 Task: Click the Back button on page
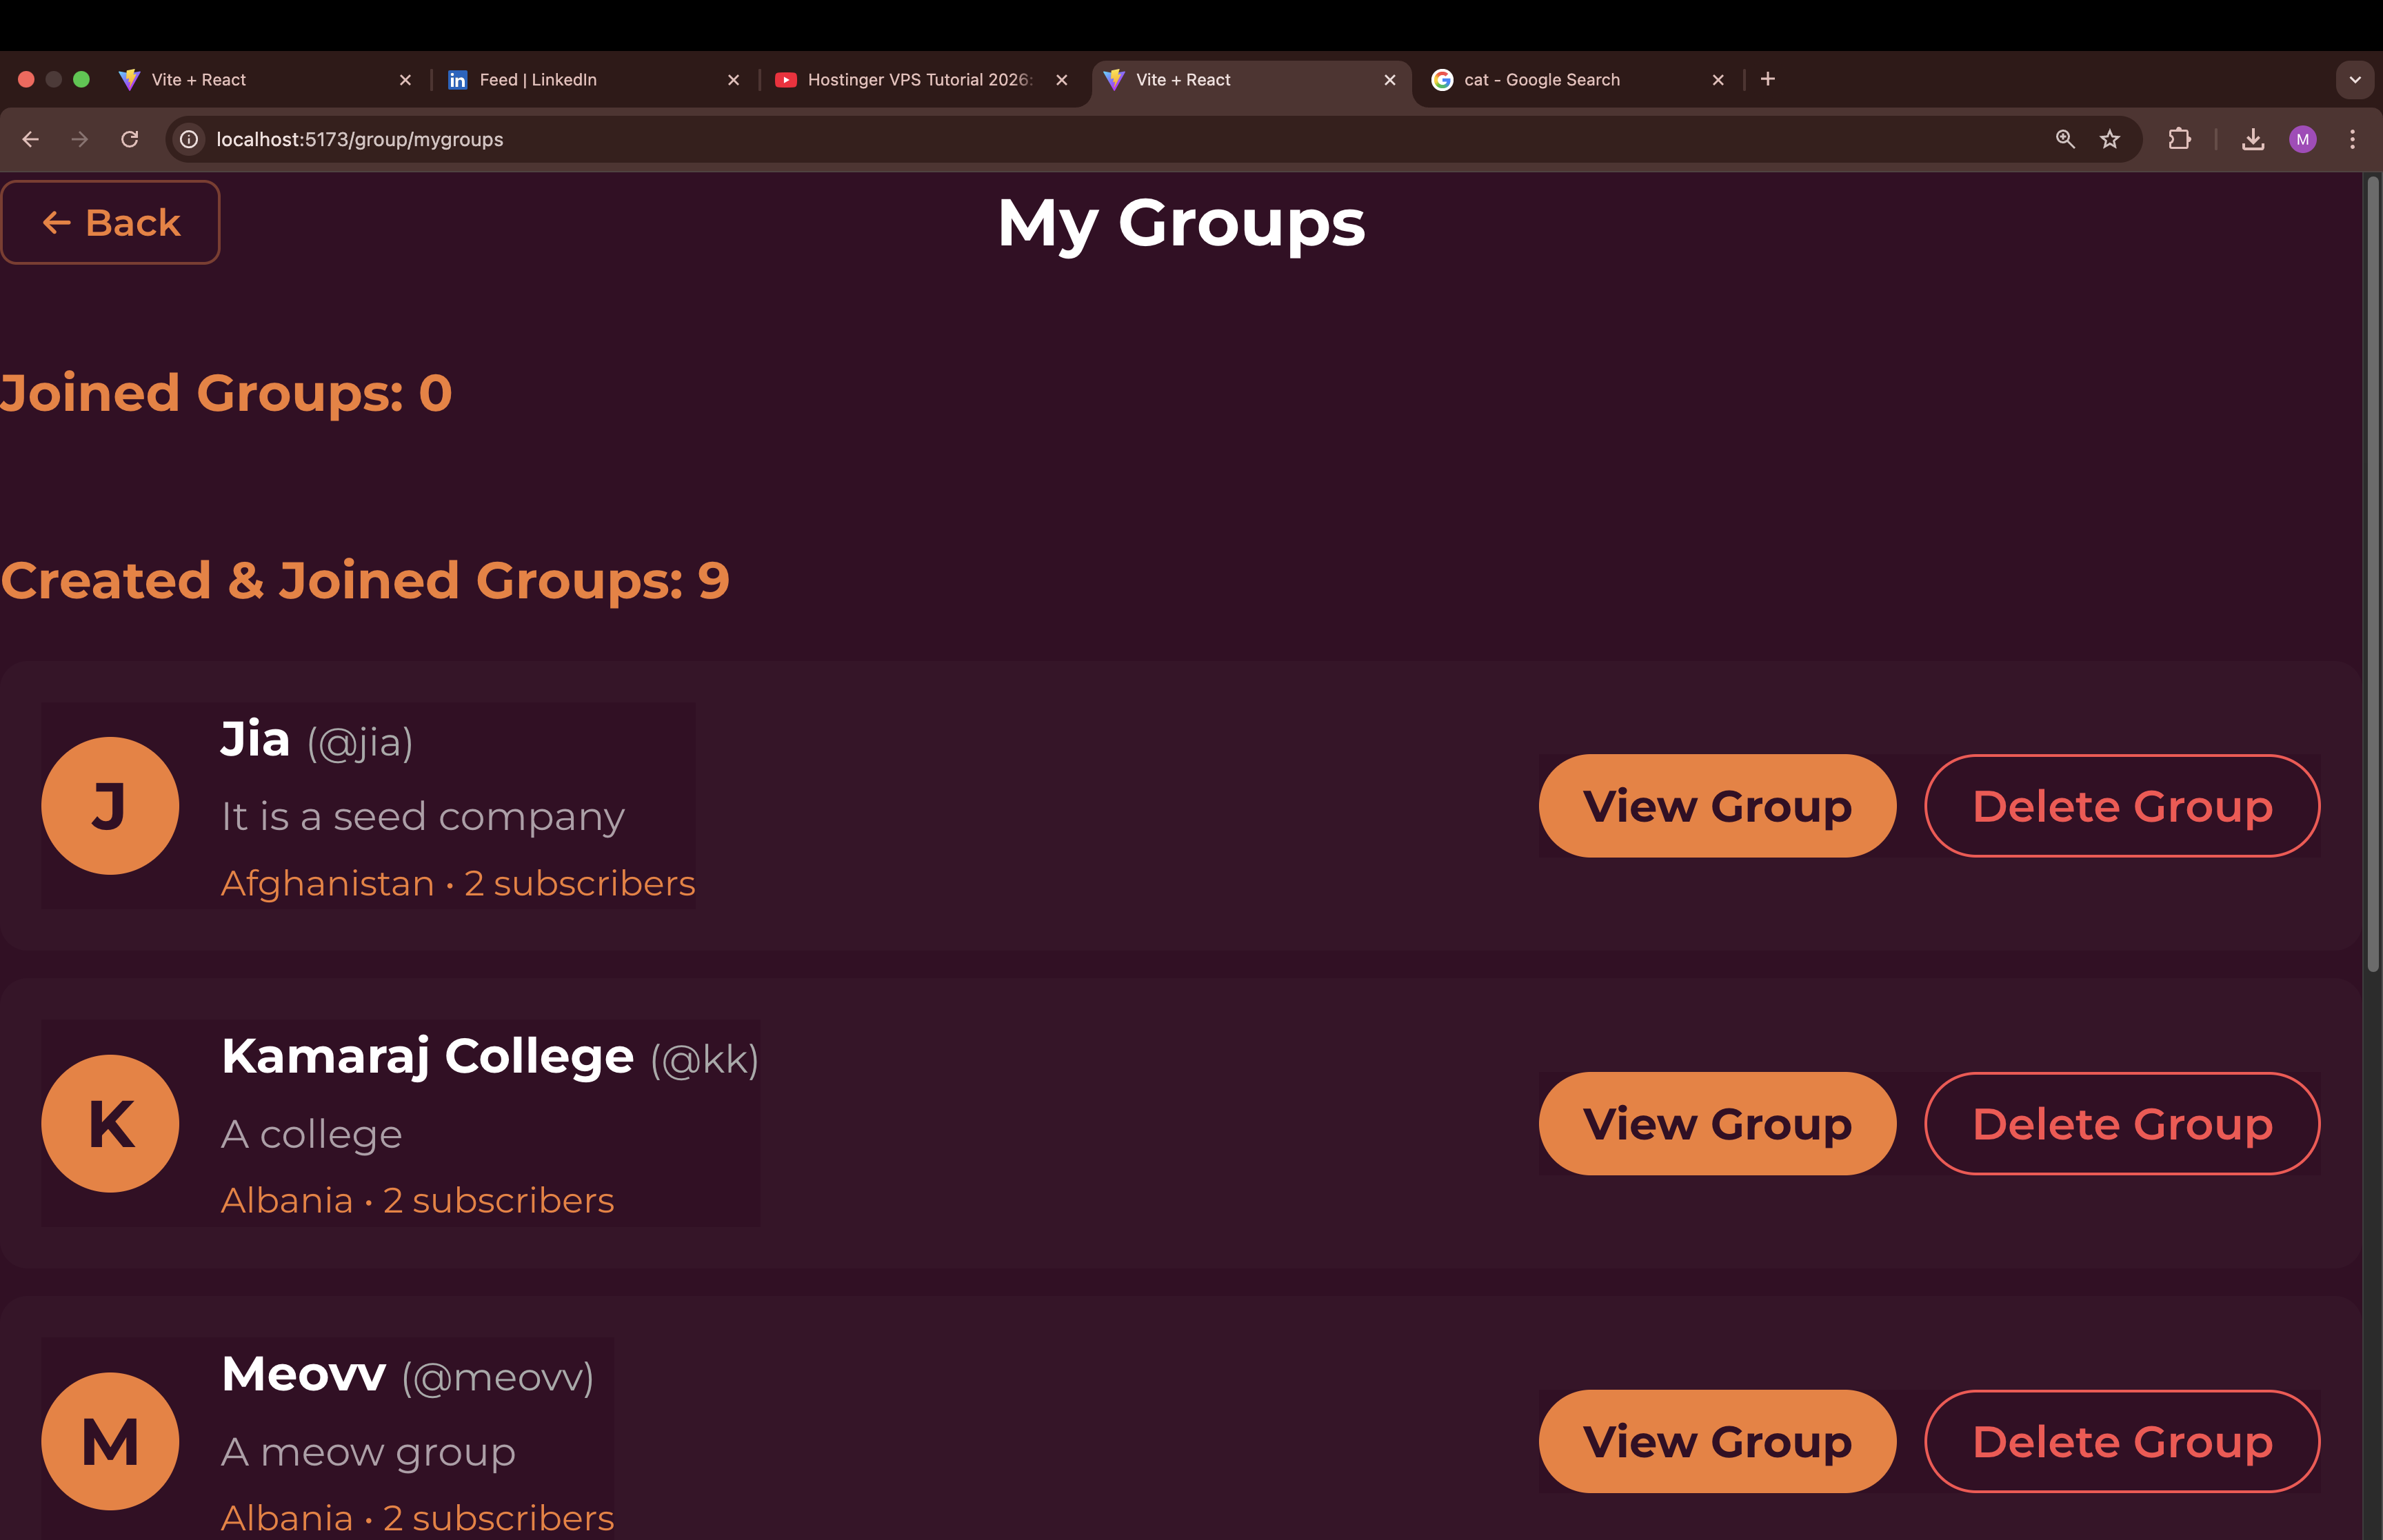tap(111, 222)
